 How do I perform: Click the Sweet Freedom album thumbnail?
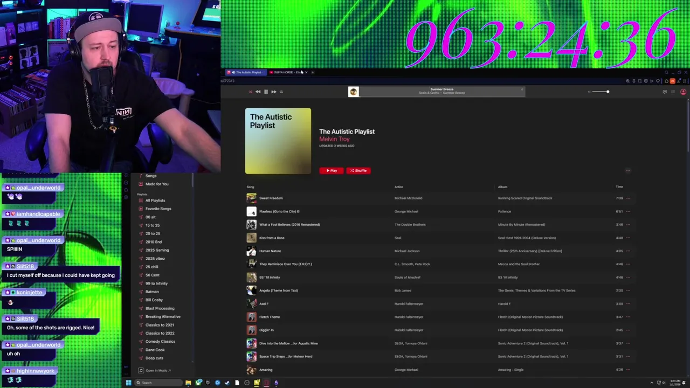pos(252,198)
